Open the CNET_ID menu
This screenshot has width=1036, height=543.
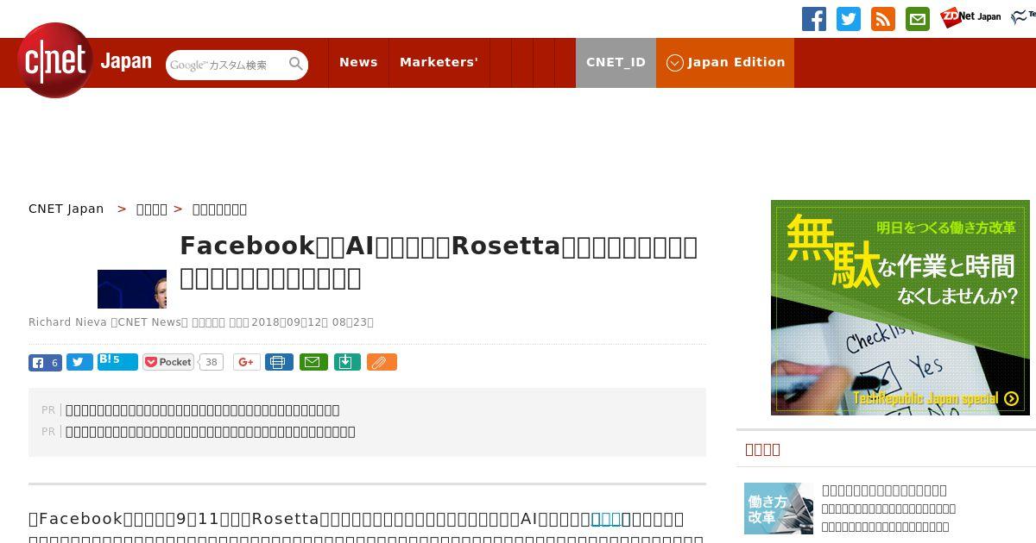click(x=616, y=62)
